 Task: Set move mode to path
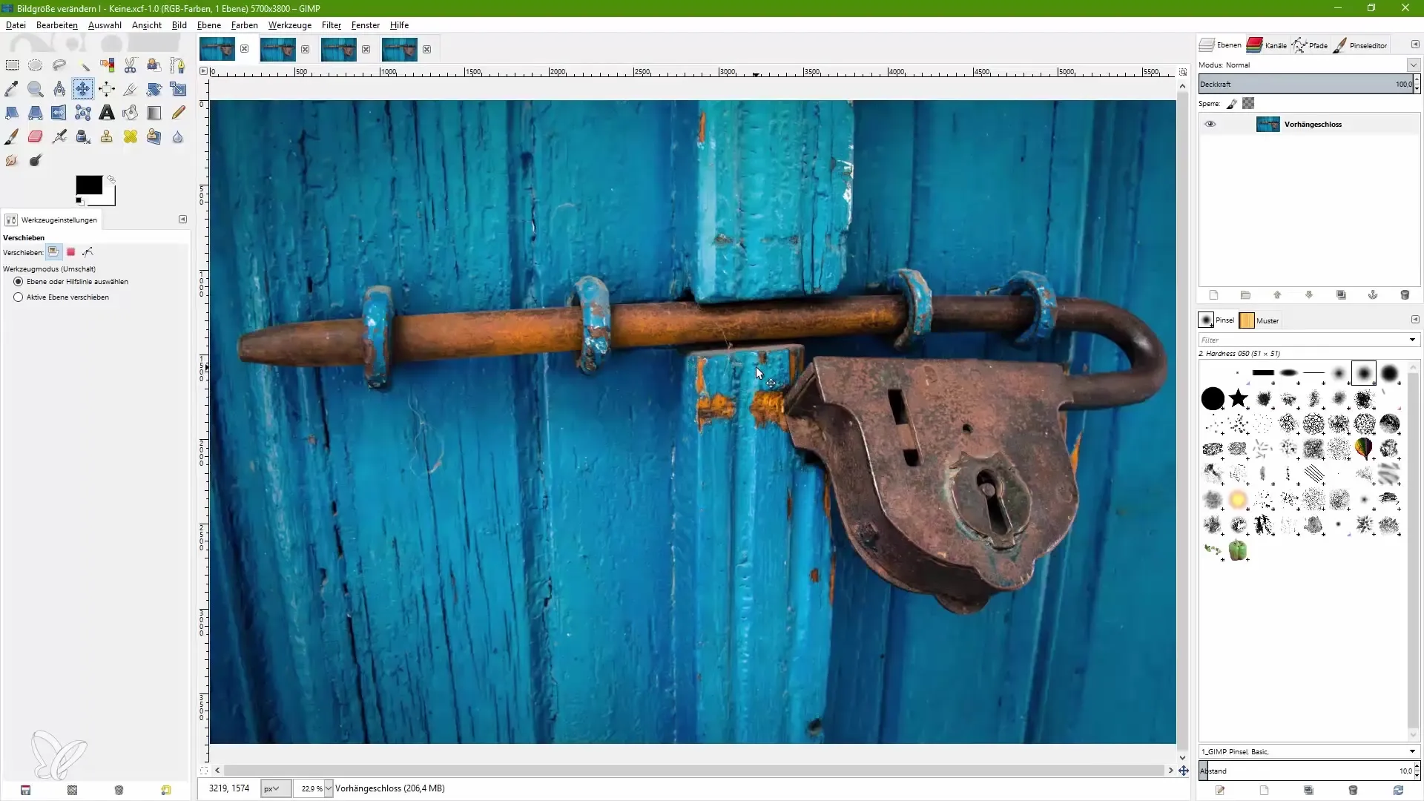coord(88,252)
